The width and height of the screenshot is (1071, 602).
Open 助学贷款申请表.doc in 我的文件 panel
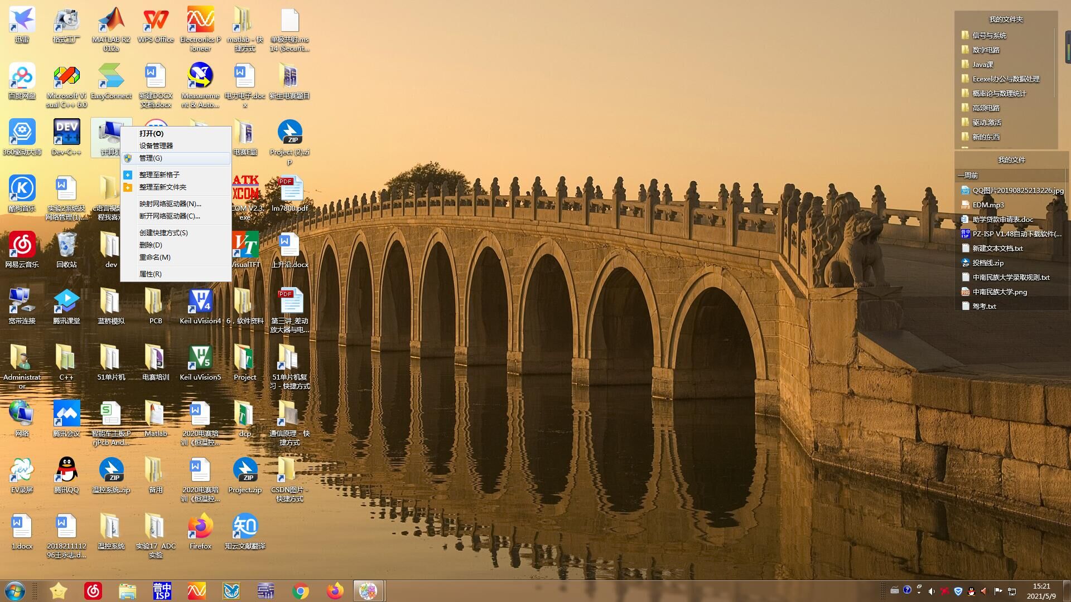[x=997, y=220]
